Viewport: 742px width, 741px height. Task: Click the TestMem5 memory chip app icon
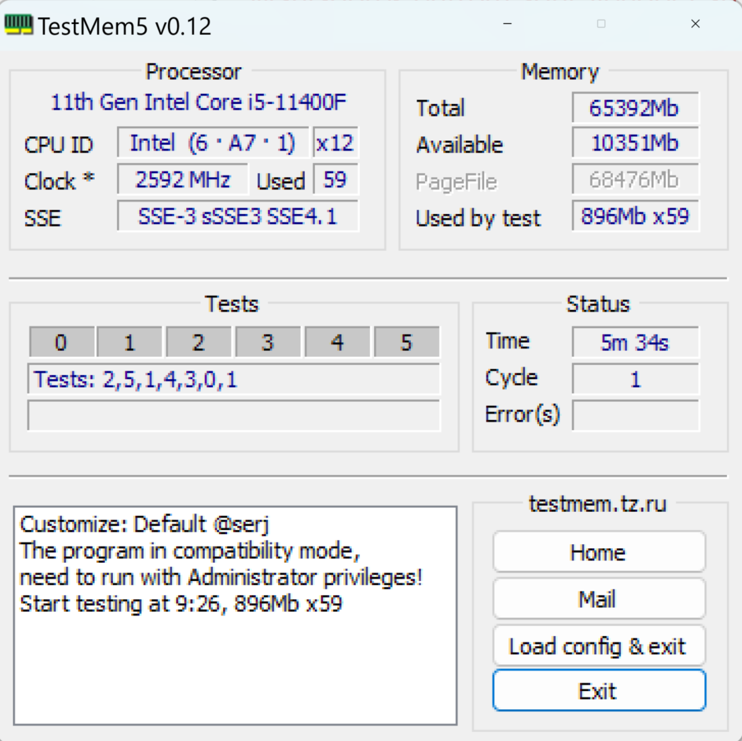(x=18, y=25)
